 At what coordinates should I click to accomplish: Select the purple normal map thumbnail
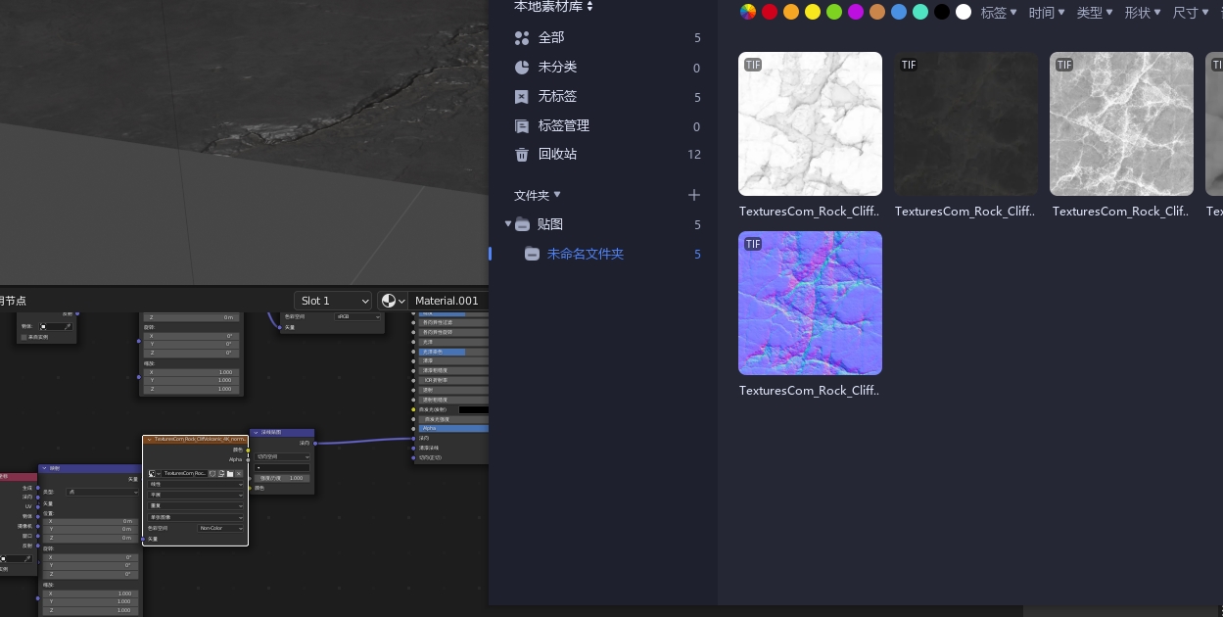pos(810,303)
